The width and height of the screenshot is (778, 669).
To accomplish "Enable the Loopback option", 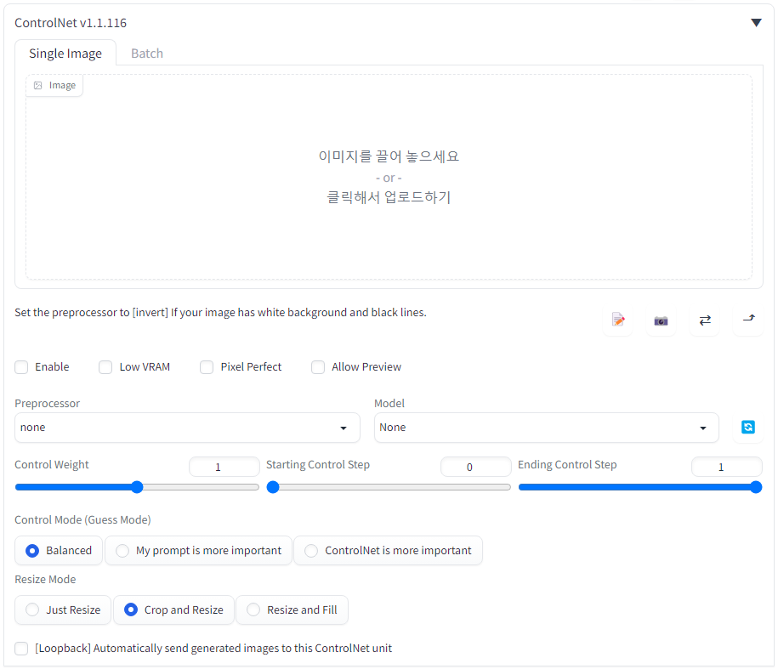I will coord(20,648).
